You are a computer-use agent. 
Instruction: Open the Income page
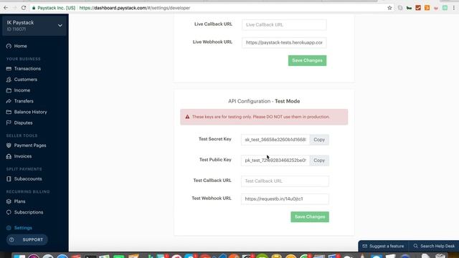(22, 90)
